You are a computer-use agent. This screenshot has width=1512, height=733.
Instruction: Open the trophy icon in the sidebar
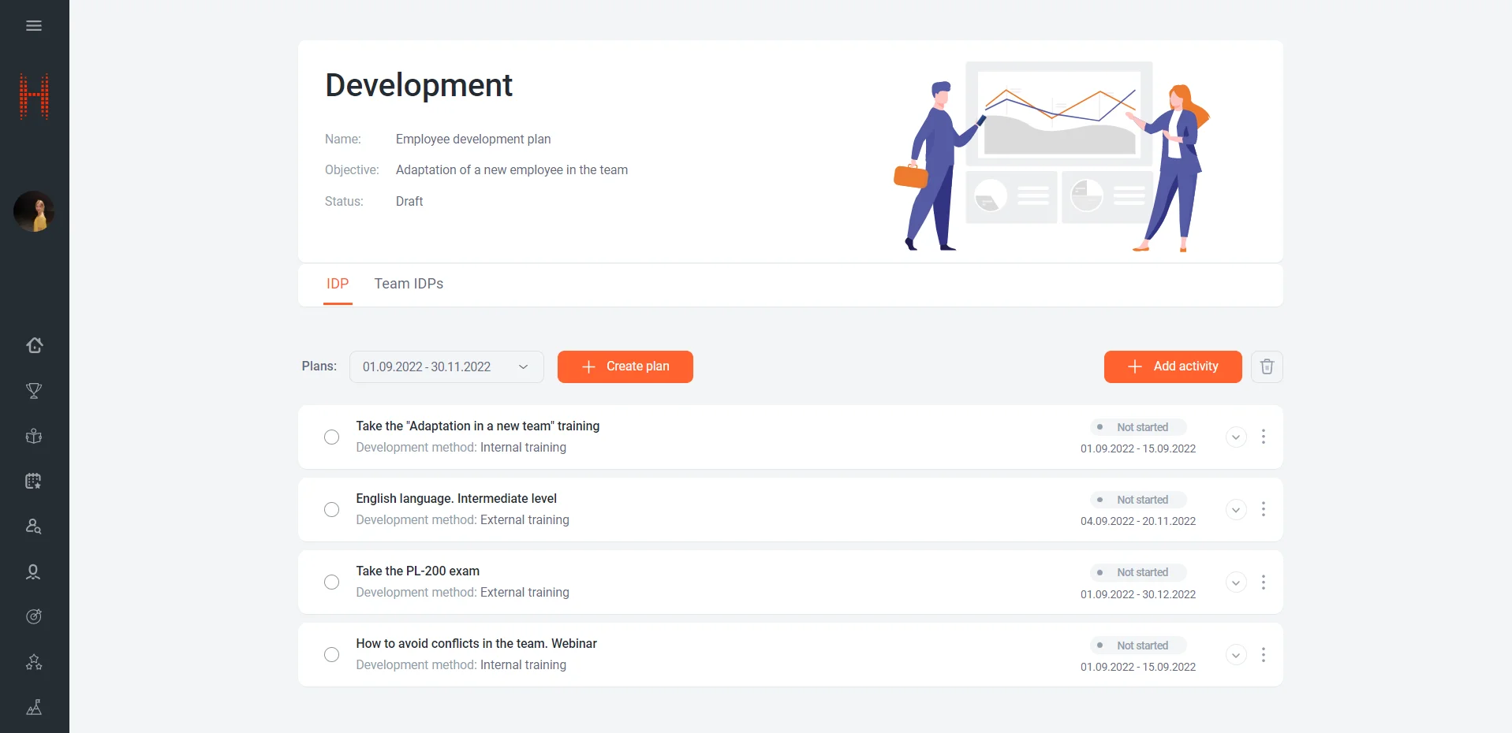point(34,391)
